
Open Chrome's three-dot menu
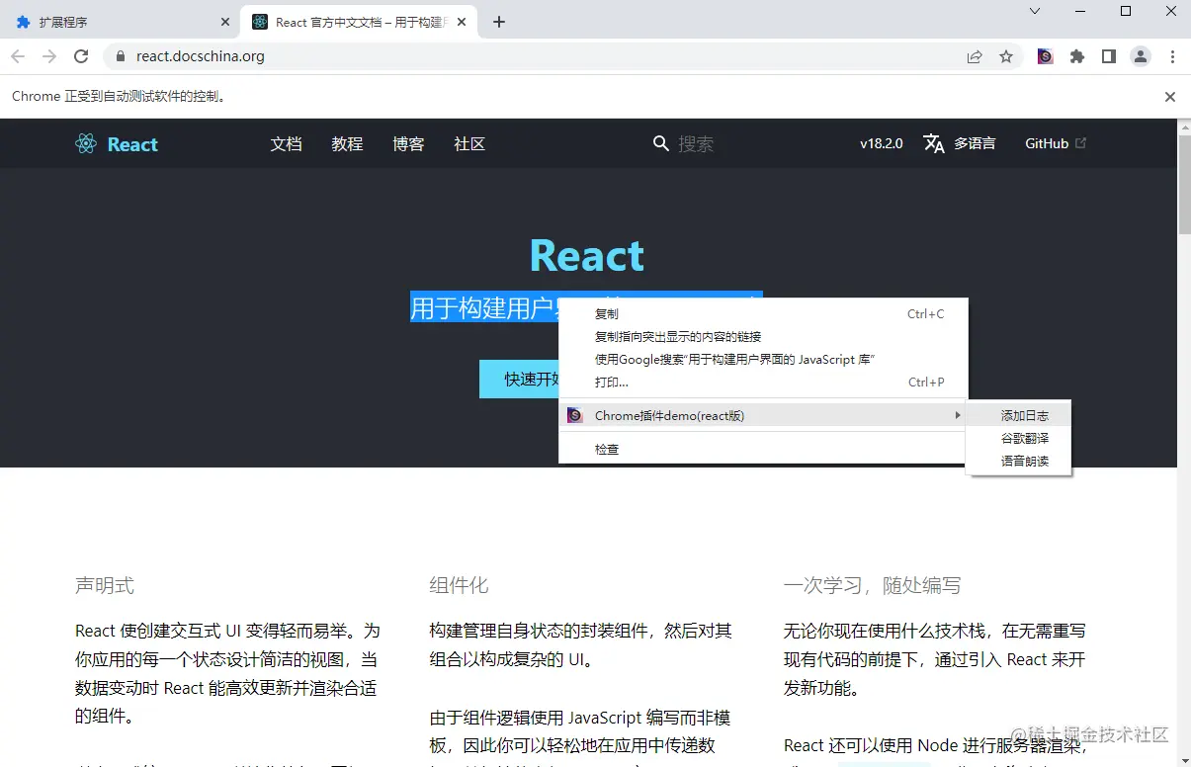click(1173, 56)
